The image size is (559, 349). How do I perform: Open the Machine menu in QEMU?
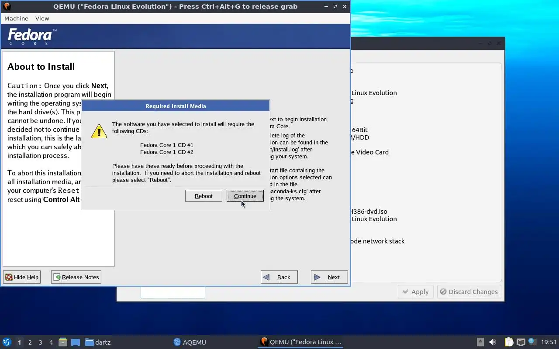click(x=16, y=18)
